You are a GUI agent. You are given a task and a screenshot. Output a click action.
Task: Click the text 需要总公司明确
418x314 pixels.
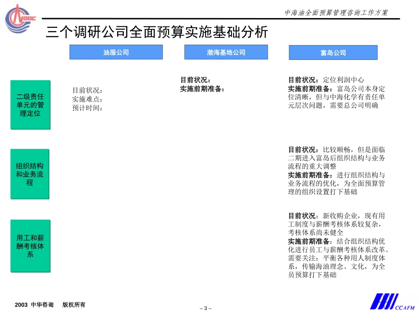[354, 105]
